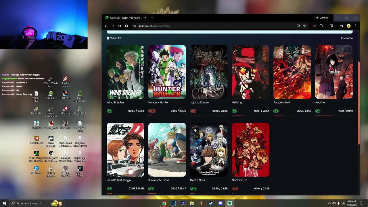Select Battle.net desktop shortcut
Image resolution: width=368 pixels, height=207 pixels.
click(x=36, y=170)
